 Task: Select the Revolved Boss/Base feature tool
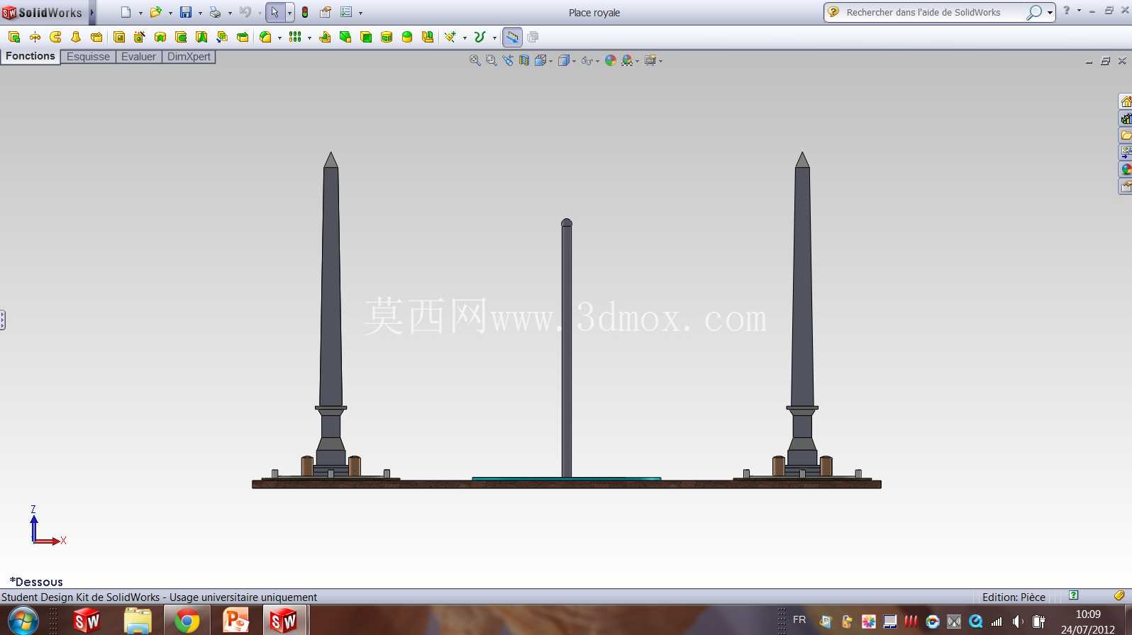tap(34, 37)
